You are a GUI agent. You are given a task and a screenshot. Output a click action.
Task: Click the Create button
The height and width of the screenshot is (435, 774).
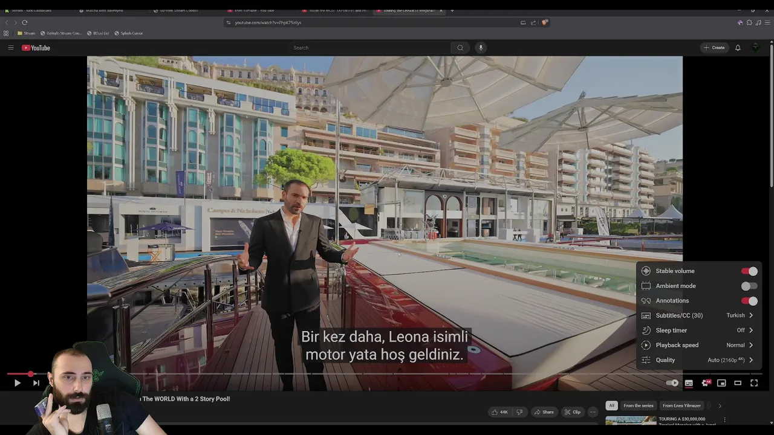pyautogui.click(x=714, y=48)
